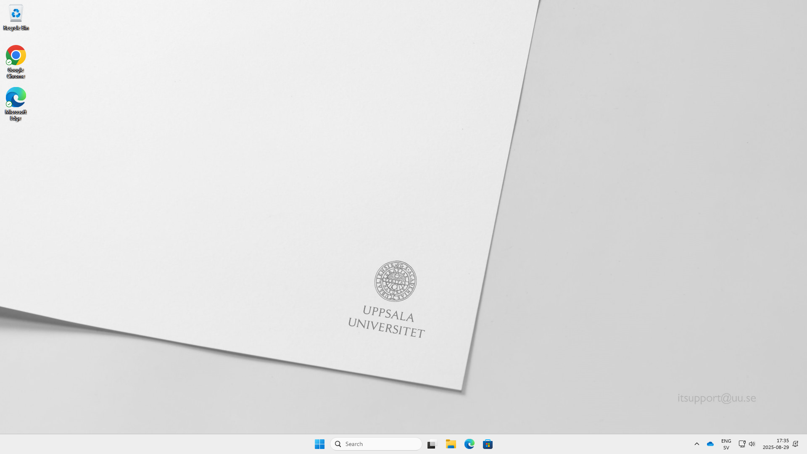
Task: Click the Uppsala Universitet seal on wallpaper
Action: coord(395,281)
